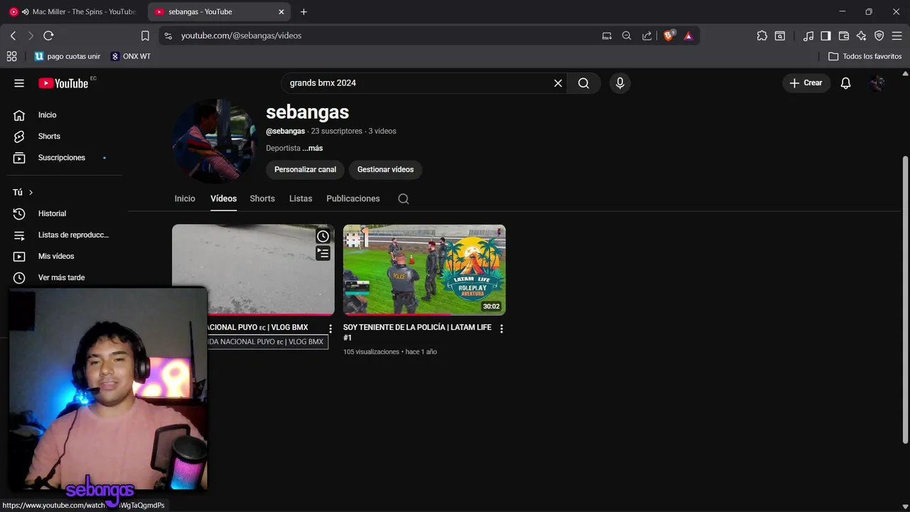Open Todos los favoritos folder
The height and width of the screenshot is (512, 910).
pyautogui.click(x=865, y=56)
